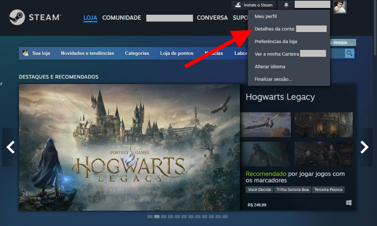Click the Windows platform icon on Hogwarts Legacy
The width and height of the screenshot is (377, 226).
[349, 203]
